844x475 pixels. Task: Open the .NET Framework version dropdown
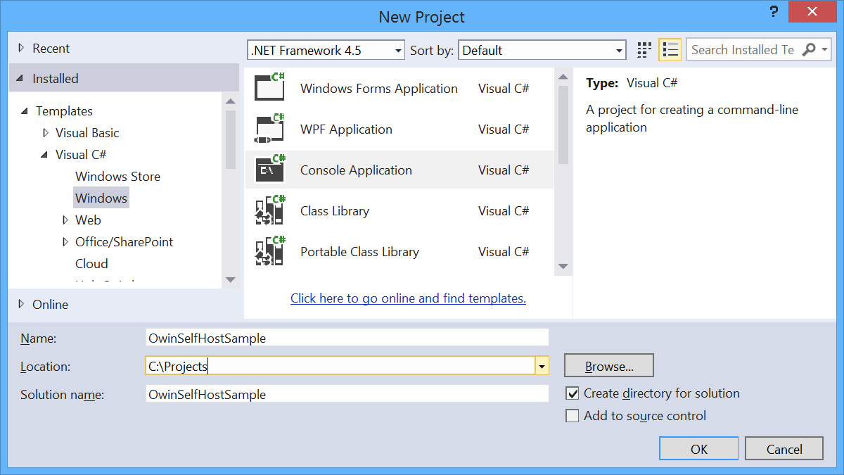point(327,50)
